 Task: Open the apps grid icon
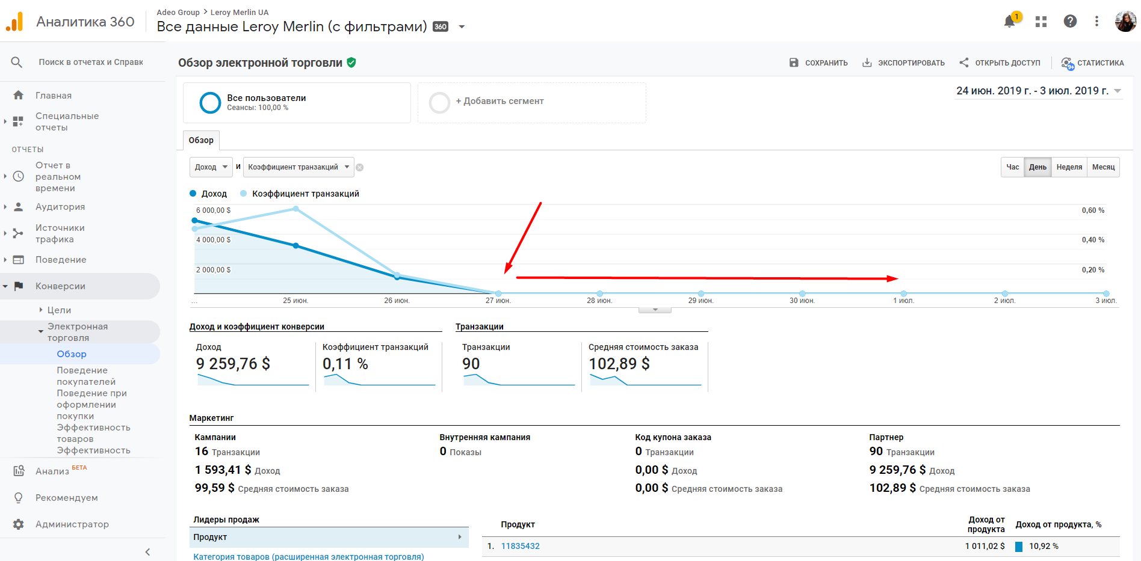click(x=1041, y=22)
